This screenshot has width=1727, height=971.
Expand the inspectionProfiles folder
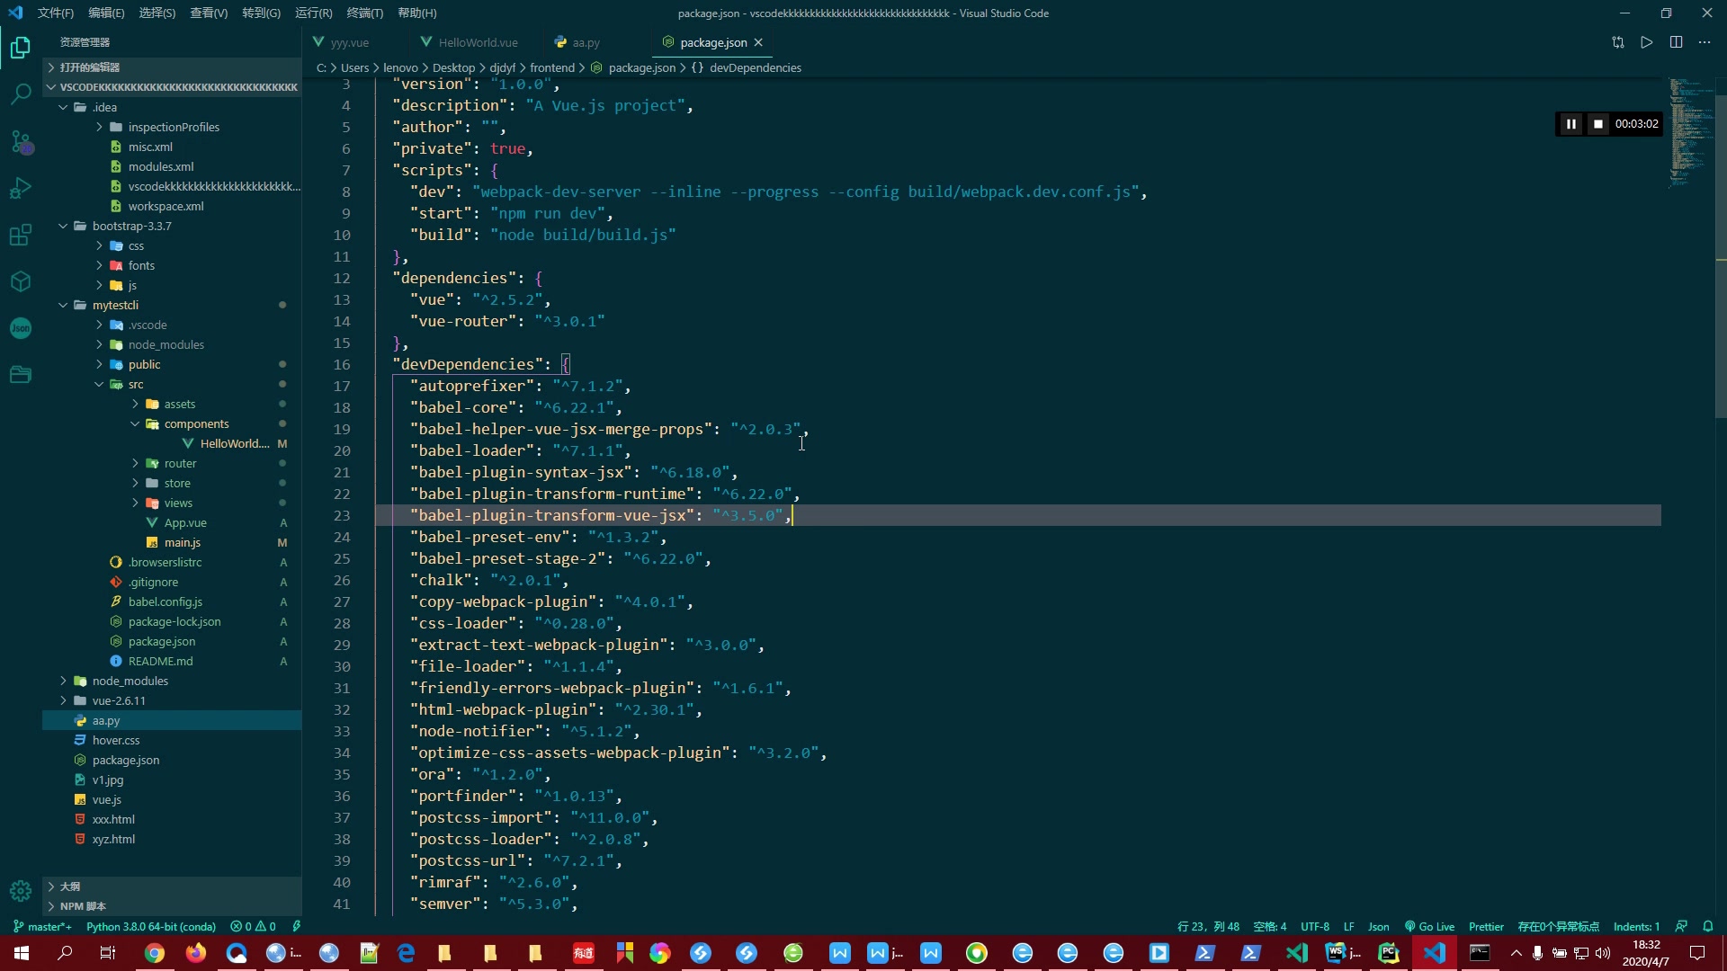[x=100, y=127]
